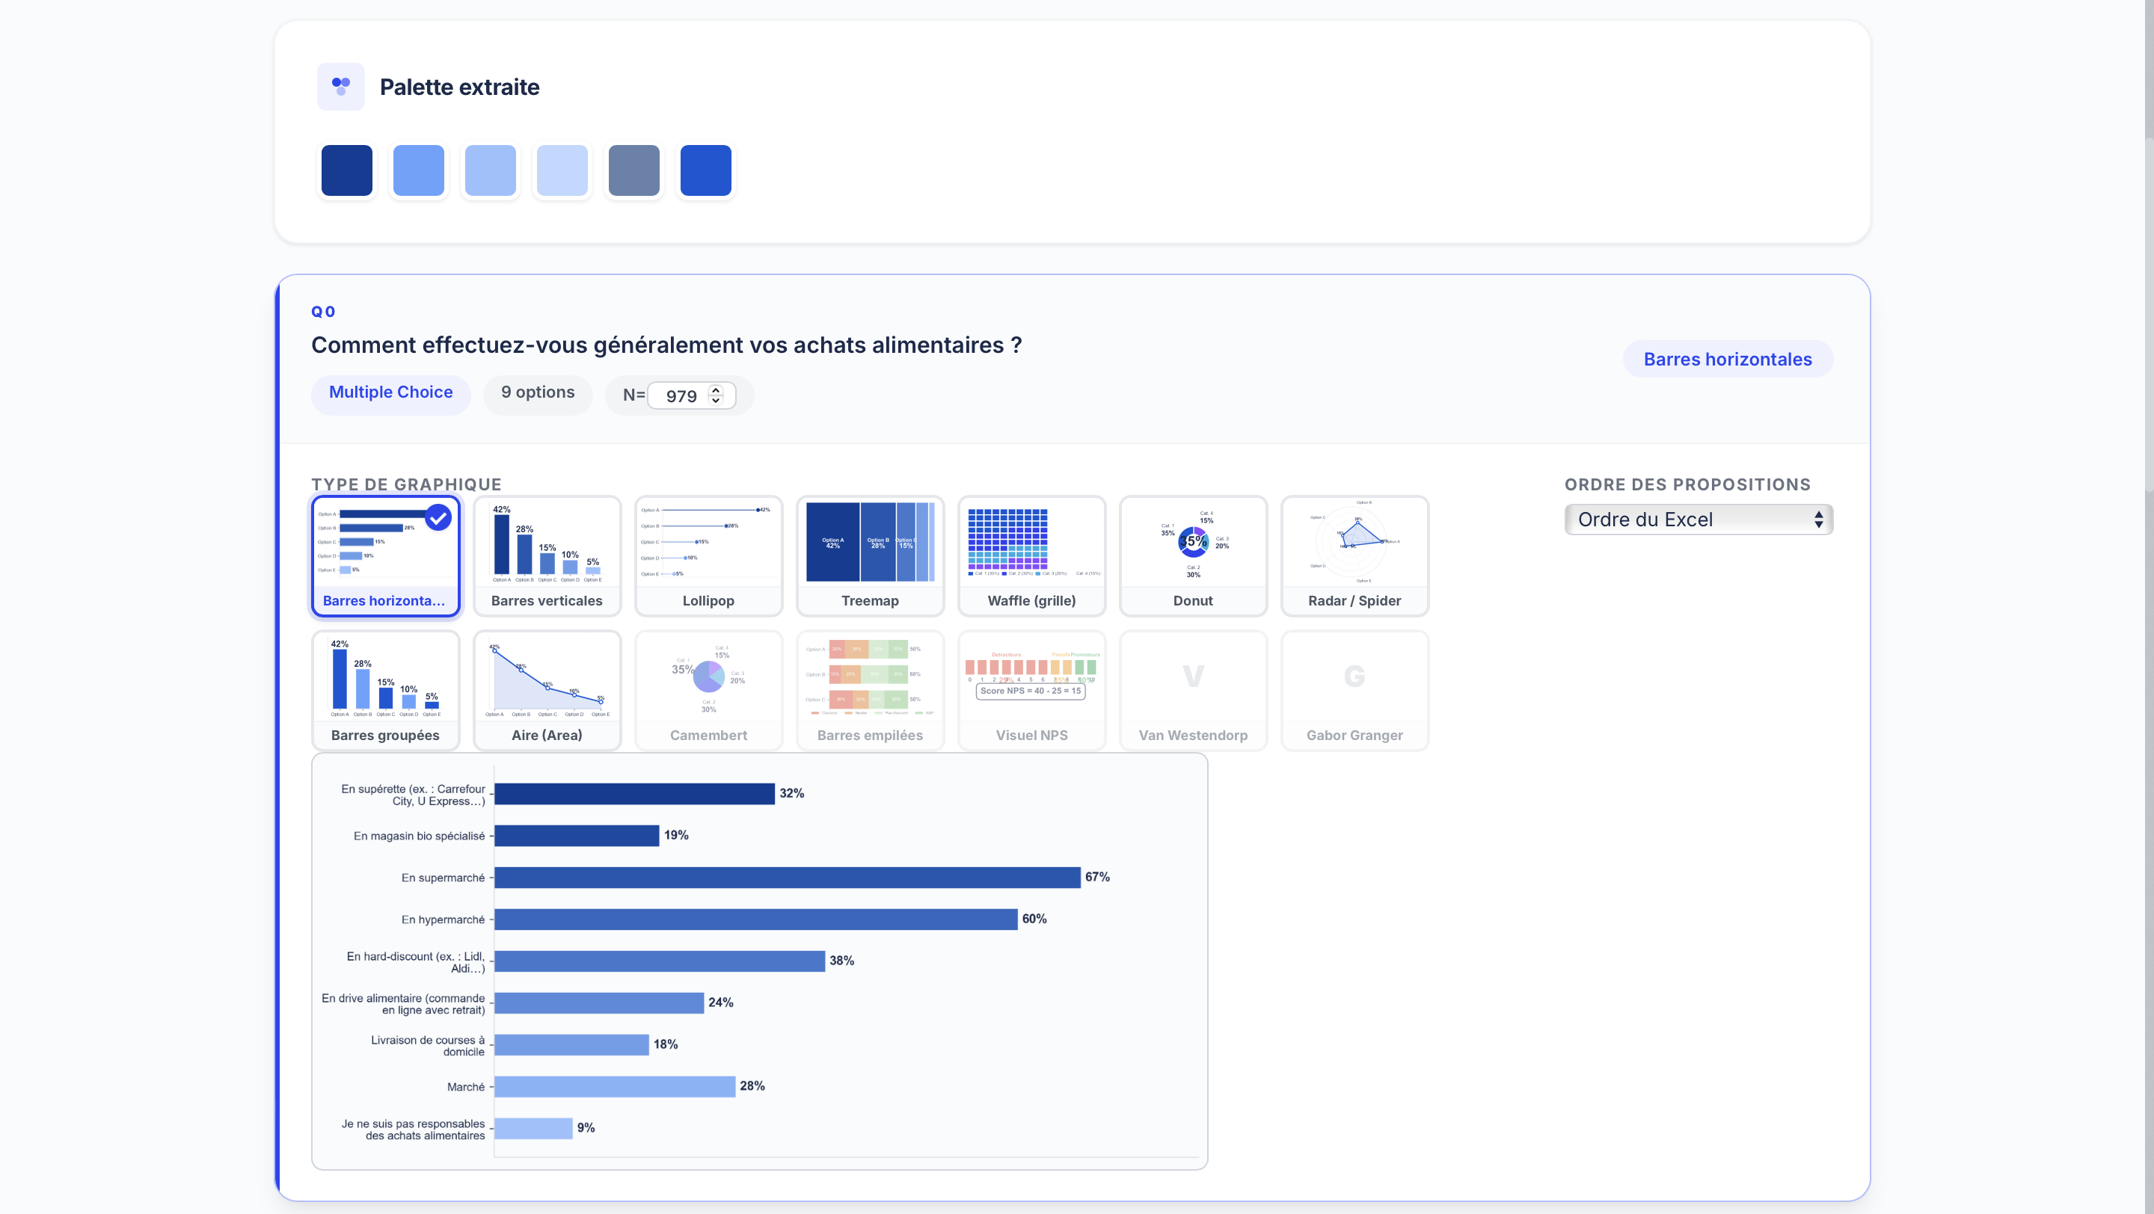Select the Camembert chart option

(x=708, y=690)
